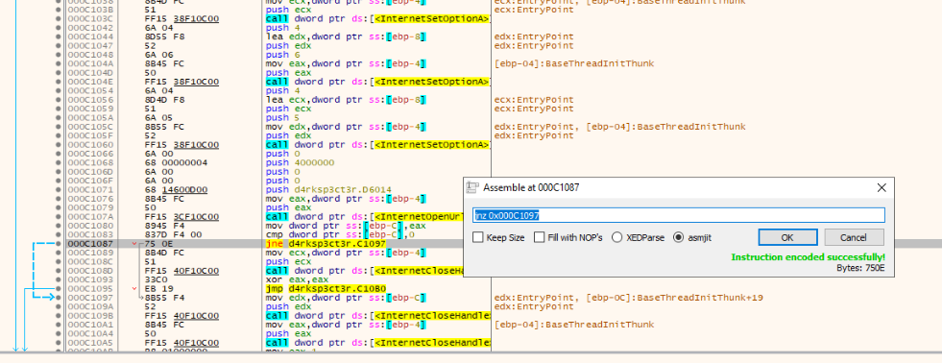Click opcode bytes 68 14600D00
This screenshot has width=942, height=363.
(x=177, y=189)
